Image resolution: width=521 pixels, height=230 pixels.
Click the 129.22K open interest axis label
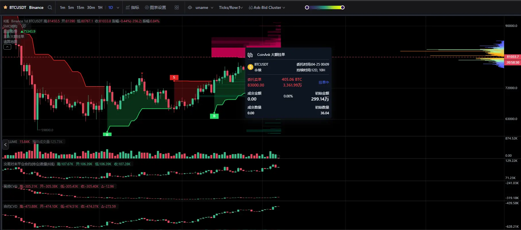[x=511, y=161]
